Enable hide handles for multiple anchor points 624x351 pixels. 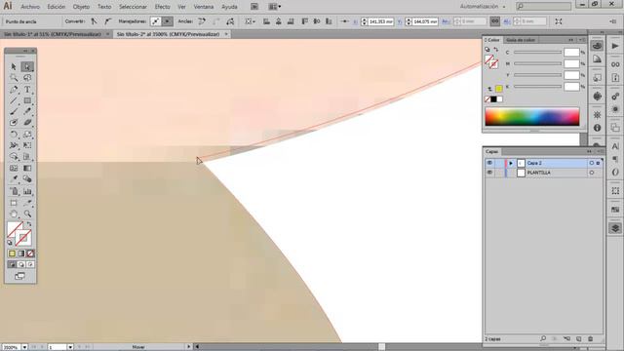(168, 21)
